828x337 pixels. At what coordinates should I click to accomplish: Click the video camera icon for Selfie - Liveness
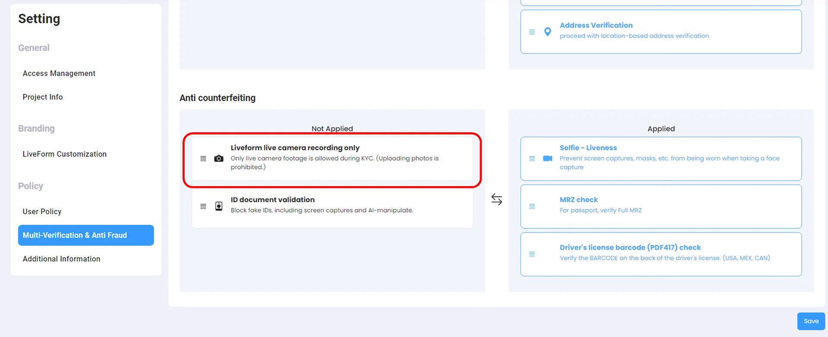pyautogui.click(x=548, y=159)
